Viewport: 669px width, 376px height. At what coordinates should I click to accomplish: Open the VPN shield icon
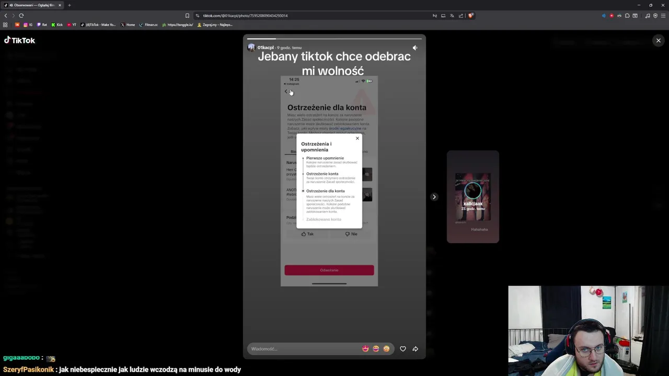pyautogui.click(x=655, y=16)
